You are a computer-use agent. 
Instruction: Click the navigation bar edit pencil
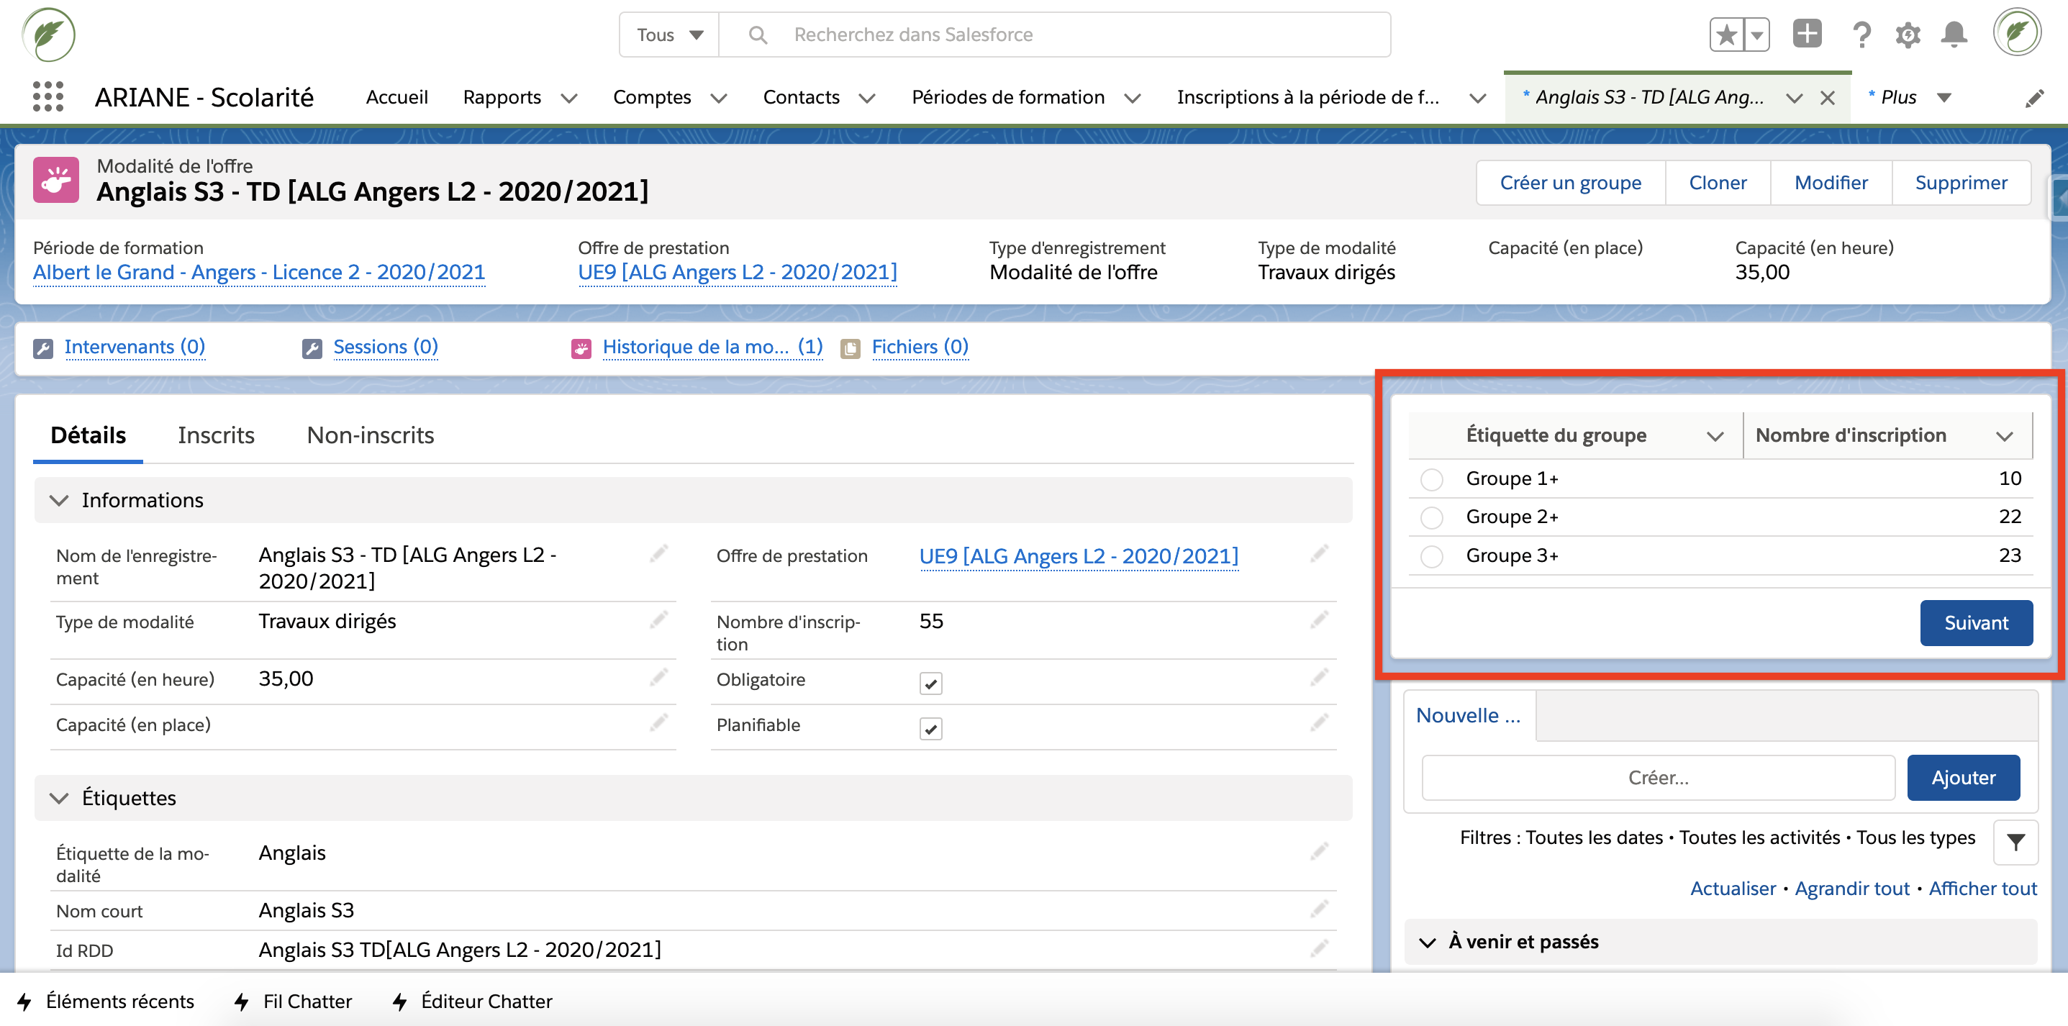point(2033,98)
